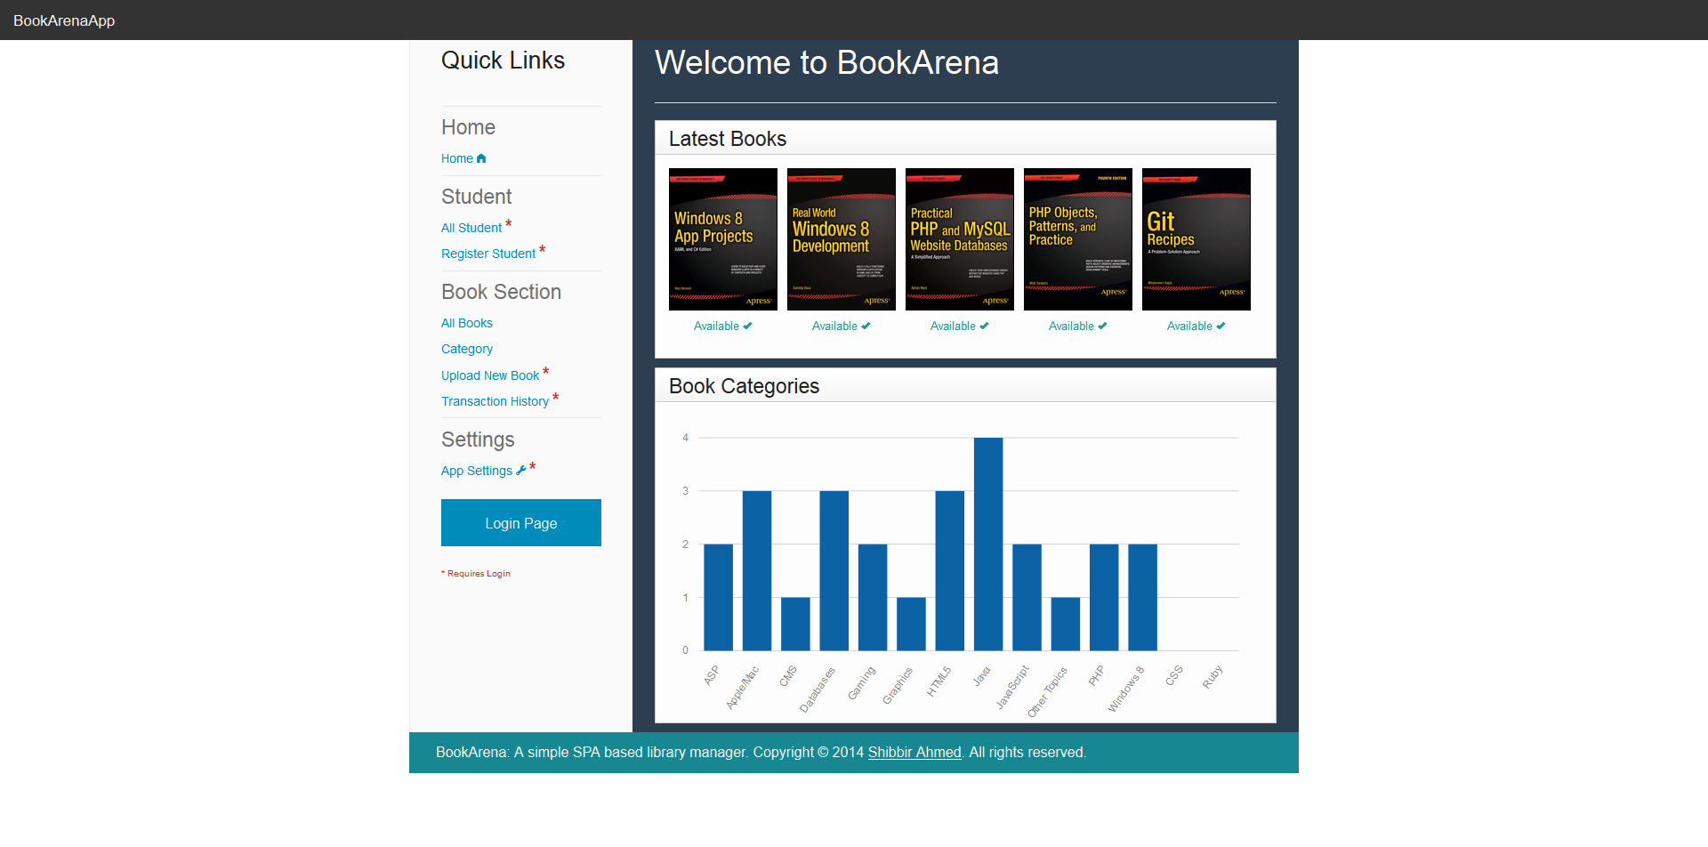Select the Practical PHP and MySQL book cover
The height and width of the screenshot is (847, 1708).
pos(959,239)
